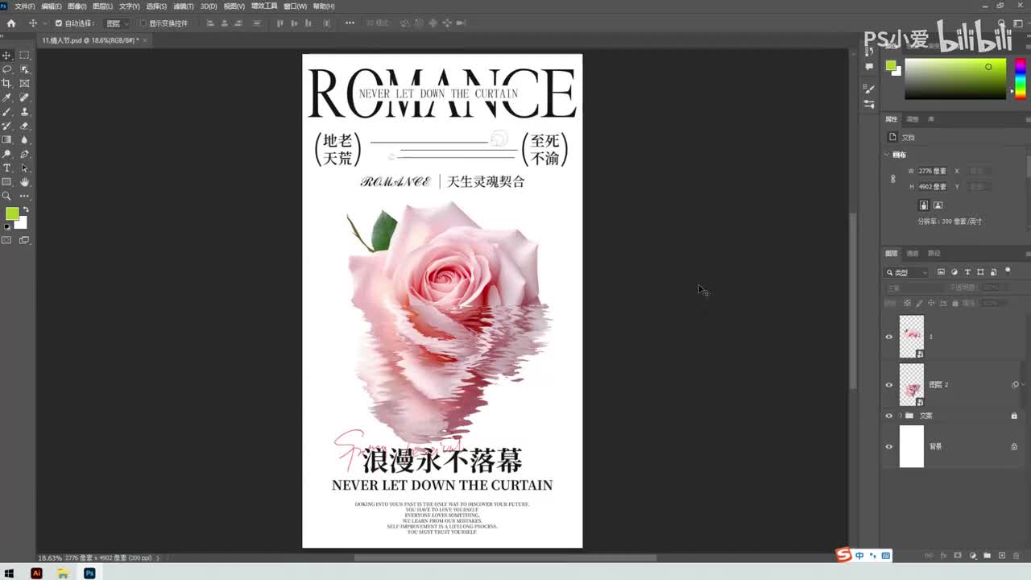Hide layer 1 with its eye icon
1031x580 pixels.
pyautogui.click(x=889, y=337)
